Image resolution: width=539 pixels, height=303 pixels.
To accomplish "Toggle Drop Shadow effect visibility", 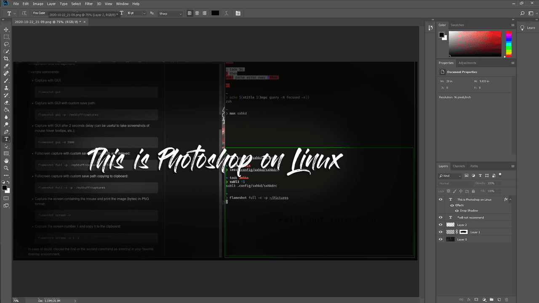I will point(457,210).
